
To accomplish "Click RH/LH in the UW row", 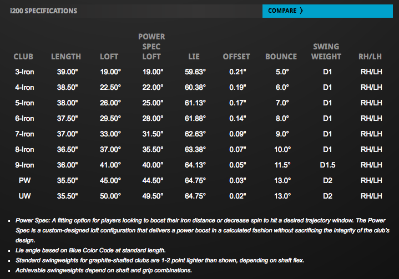I will click(371, 196).
